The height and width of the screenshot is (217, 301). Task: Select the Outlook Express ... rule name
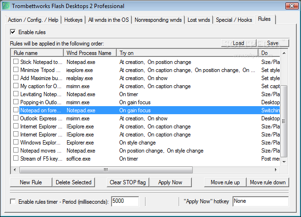[41, 118]
